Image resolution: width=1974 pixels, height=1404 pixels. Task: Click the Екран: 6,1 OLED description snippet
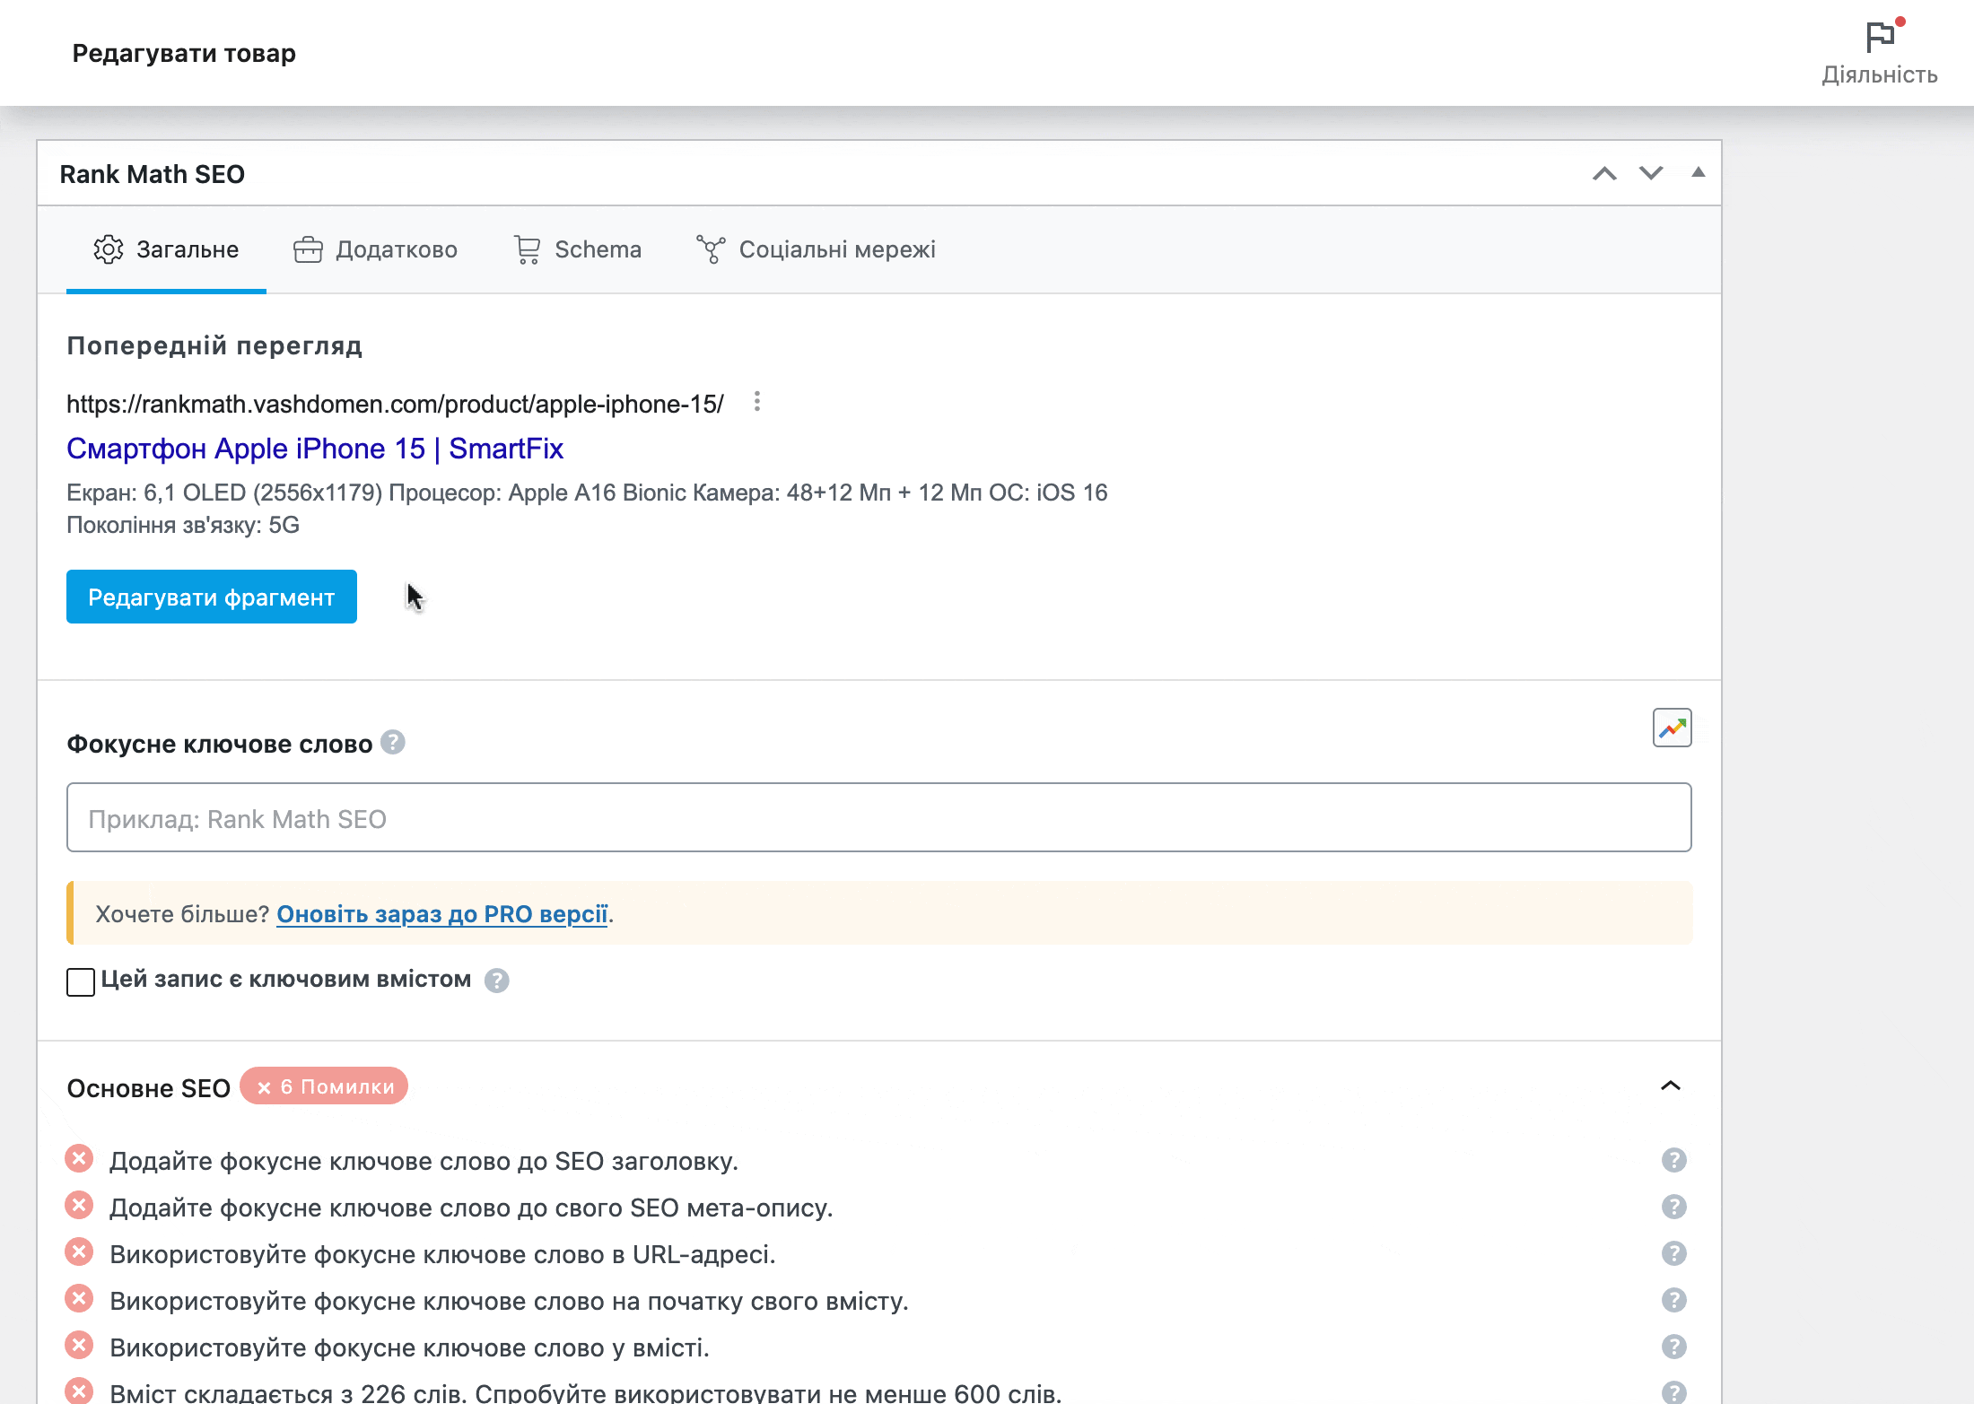coord(587,509)
